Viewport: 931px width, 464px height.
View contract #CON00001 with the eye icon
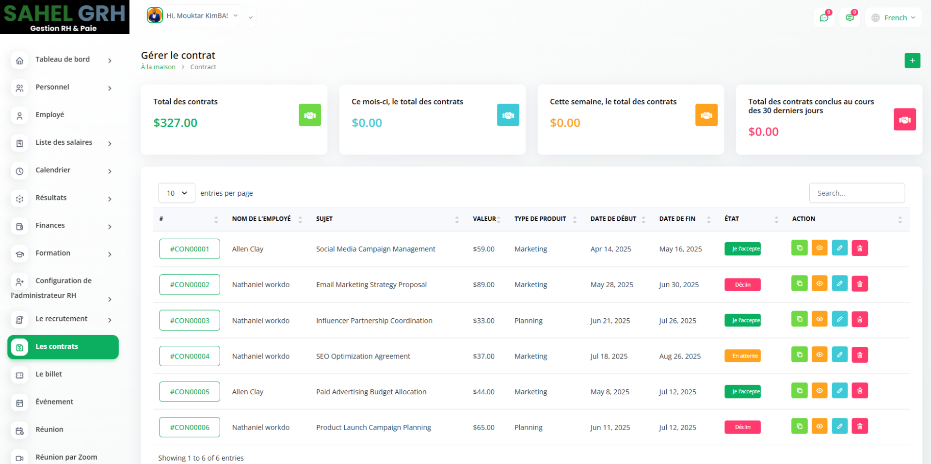pos(819,248)
